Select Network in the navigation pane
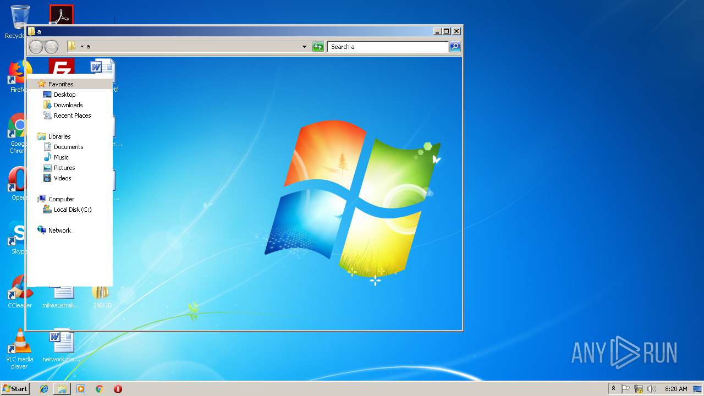The width and height of the screenshot is (704, 396). pos(59,230)
